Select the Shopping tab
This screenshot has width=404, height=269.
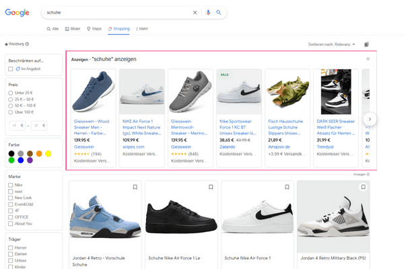click(x=119, y=29)
